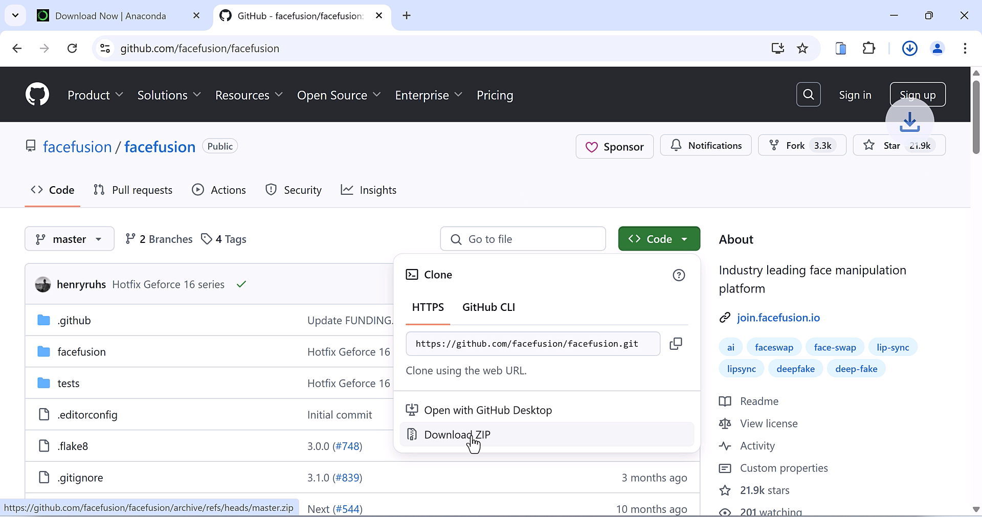Viewport: 982px width, 517px height.
Task: Open the tests folder icon
Action: 44,383
